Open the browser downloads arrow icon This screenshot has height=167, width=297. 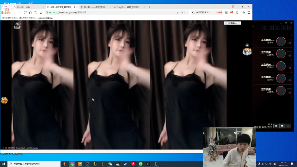tap(244, 13)
